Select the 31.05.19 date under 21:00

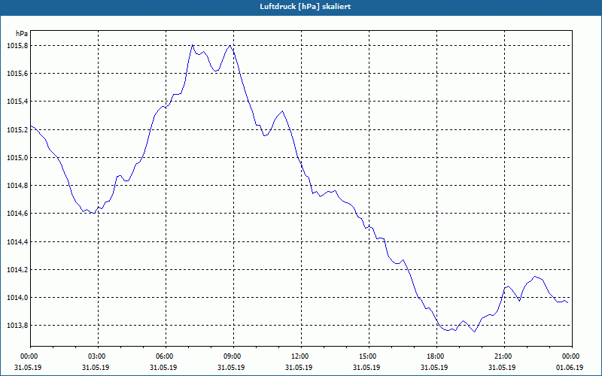coord(502,368)
